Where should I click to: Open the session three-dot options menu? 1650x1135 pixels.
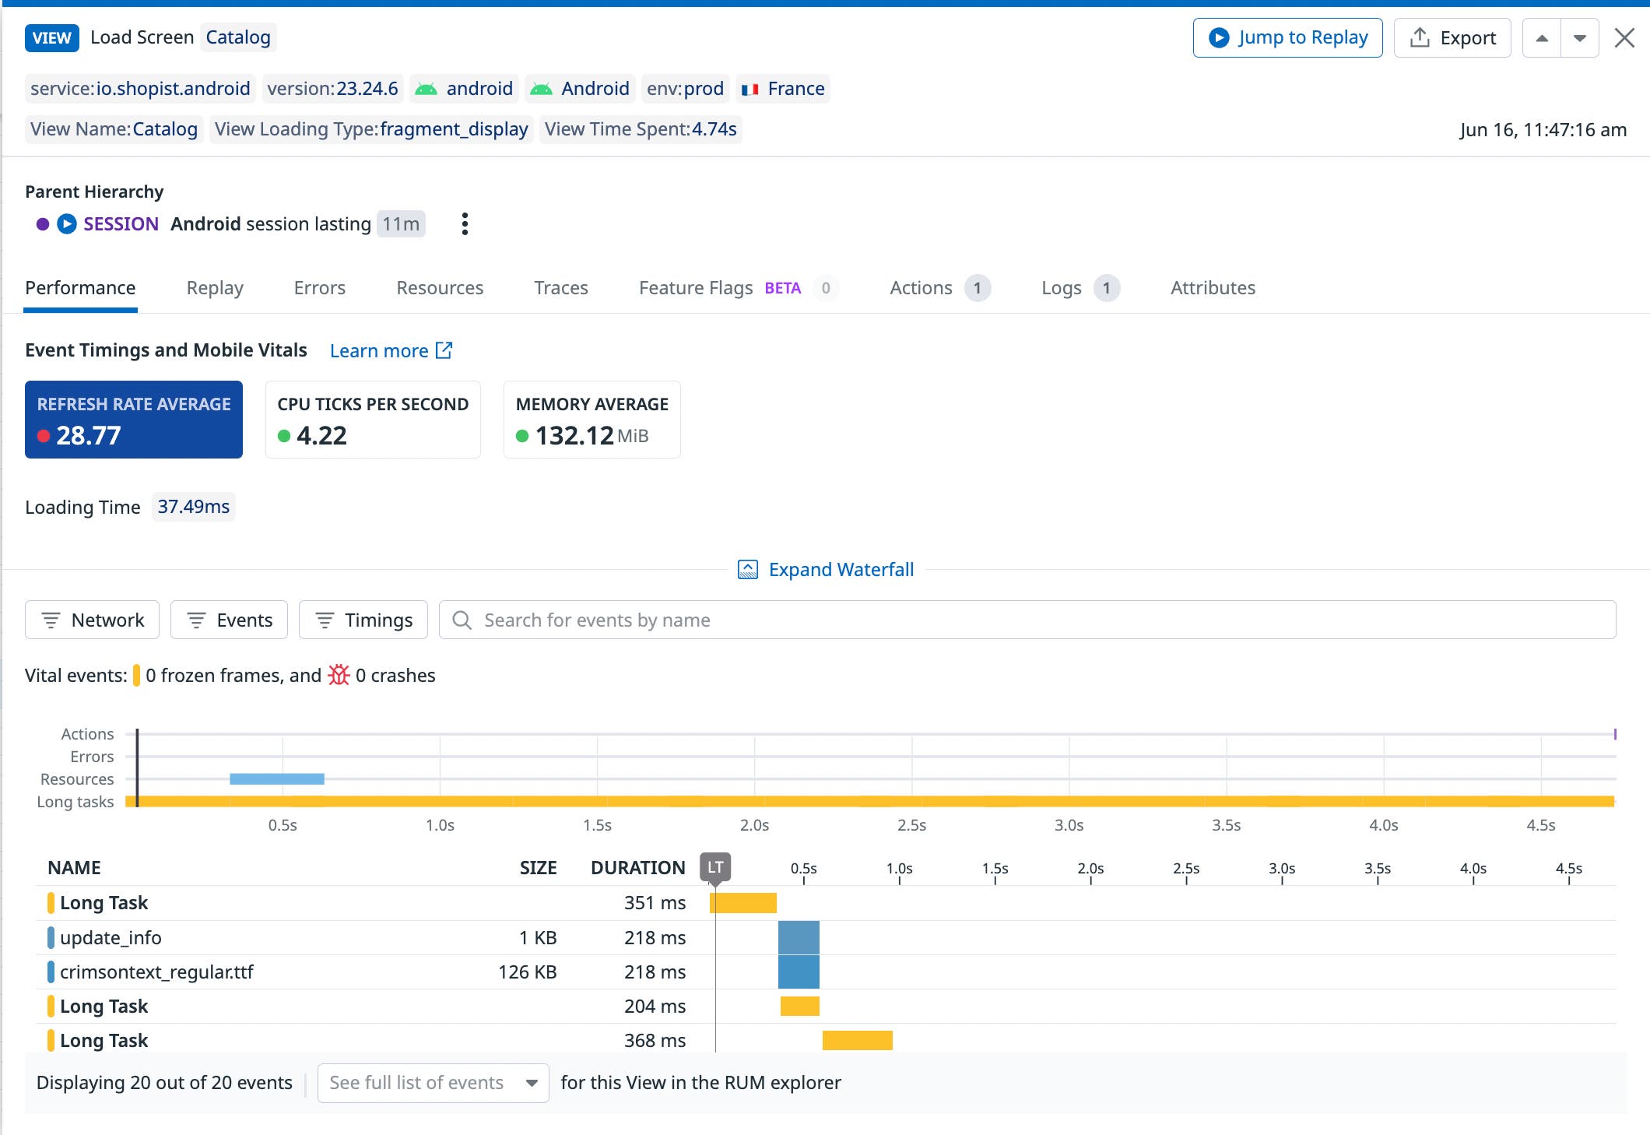click(465, 224)
